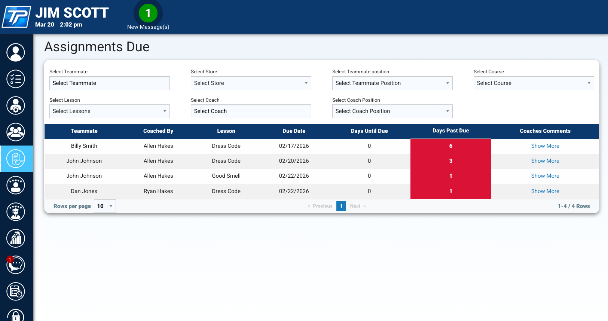The image size is (608, 321).
Task: Open the calendar schedule clock sidebar icon
Action: (16, 291)
